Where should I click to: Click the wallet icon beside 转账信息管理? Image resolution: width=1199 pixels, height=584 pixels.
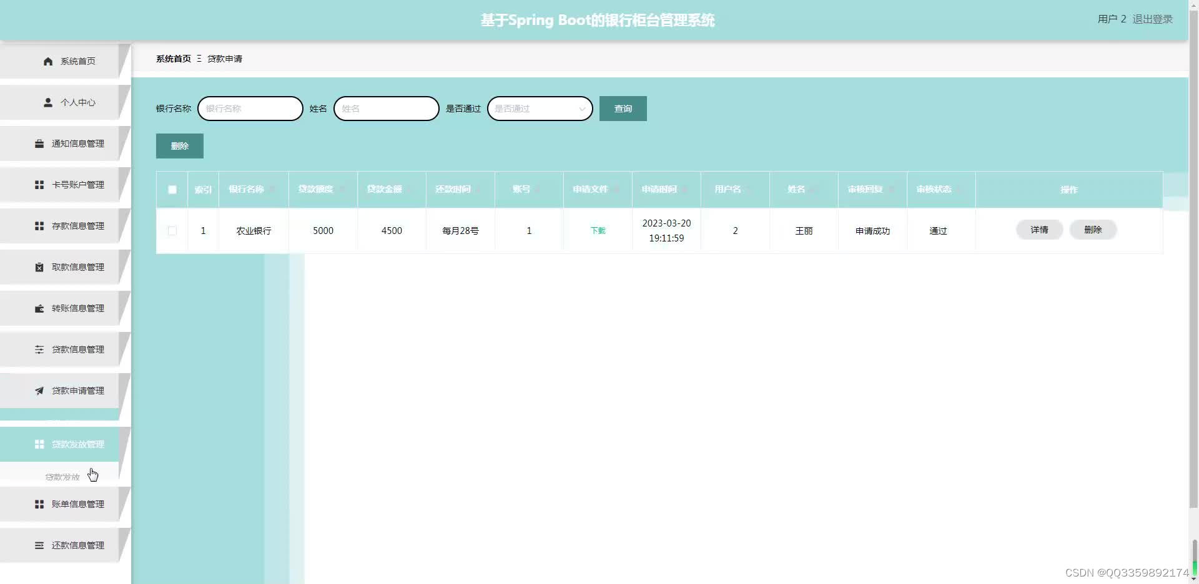click(39, 308)
